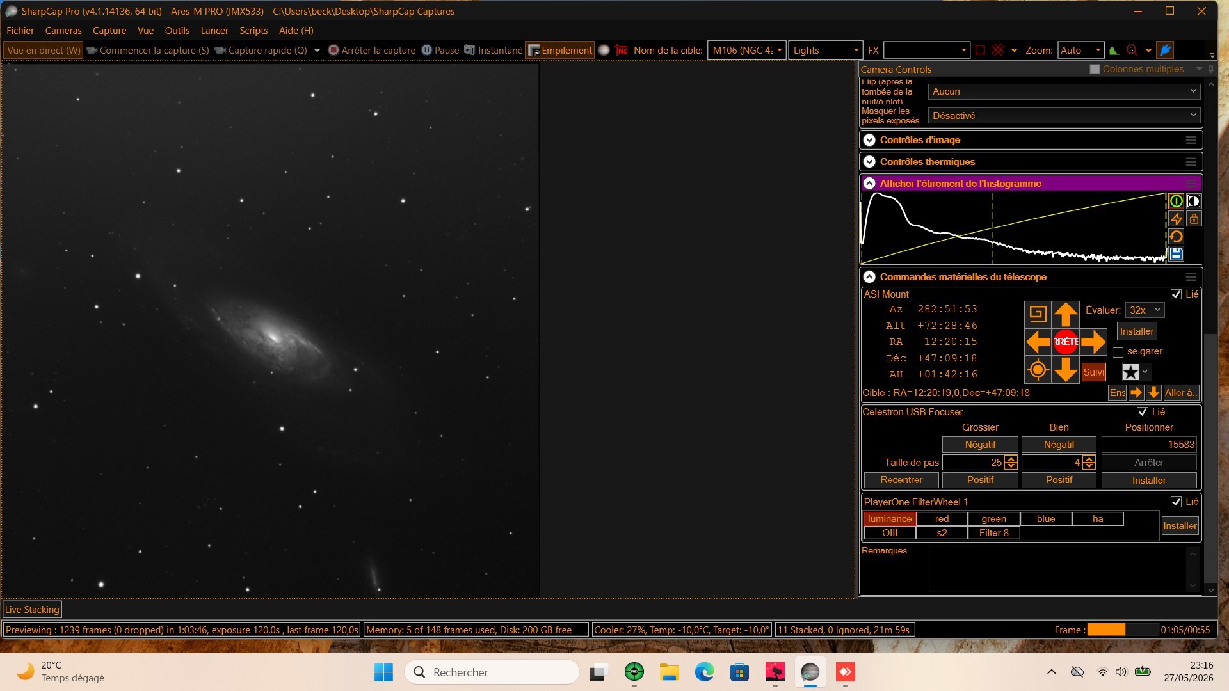
Task: Click the moon icon next to Empilement
Action: tap(604, 50)
